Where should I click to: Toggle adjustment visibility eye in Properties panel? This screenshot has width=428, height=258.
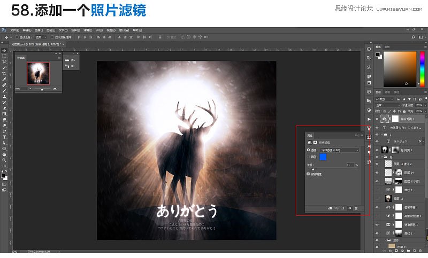point(350,208)
